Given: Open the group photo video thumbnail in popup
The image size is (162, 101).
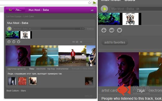Looking at the screenshot, I should click(25, 35).
